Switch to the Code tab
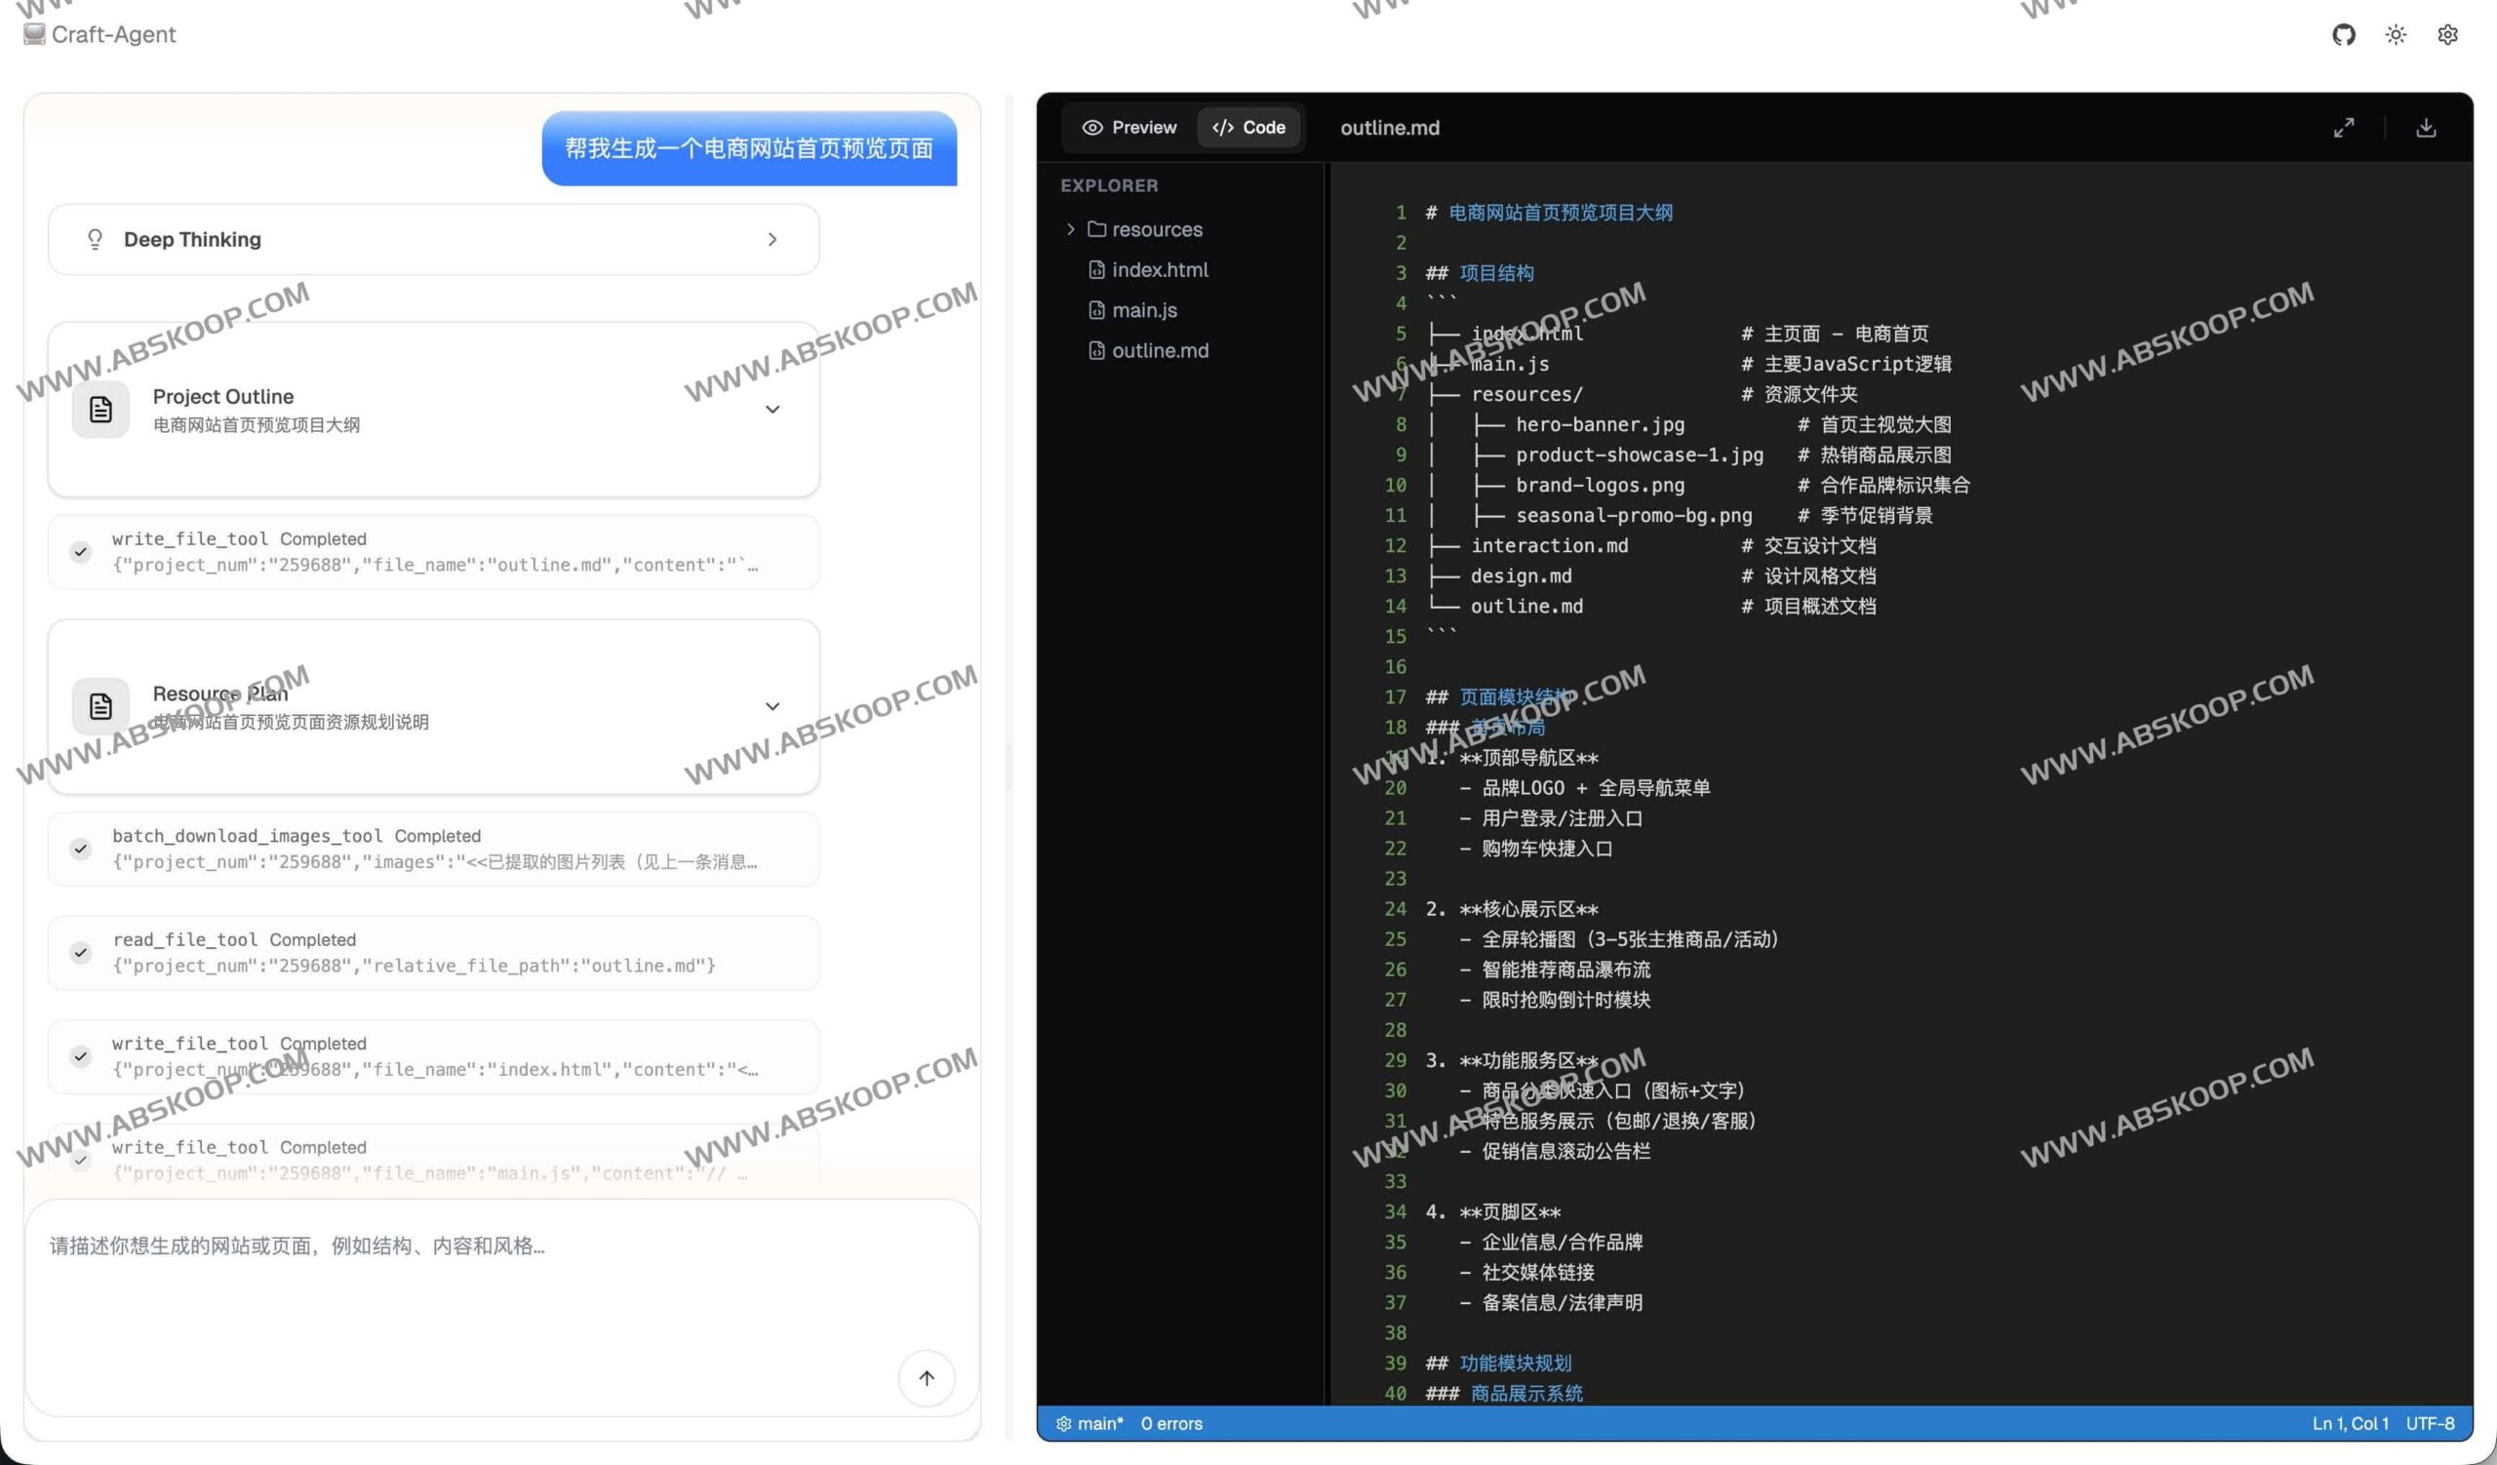Screen dimensions: 2497x1465 1249,127
